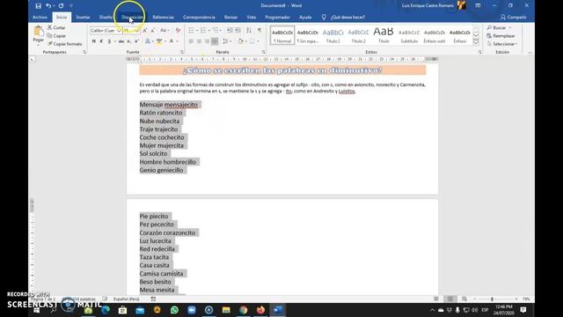Open the Fuente dialog launcher

[x=182, y=52]
